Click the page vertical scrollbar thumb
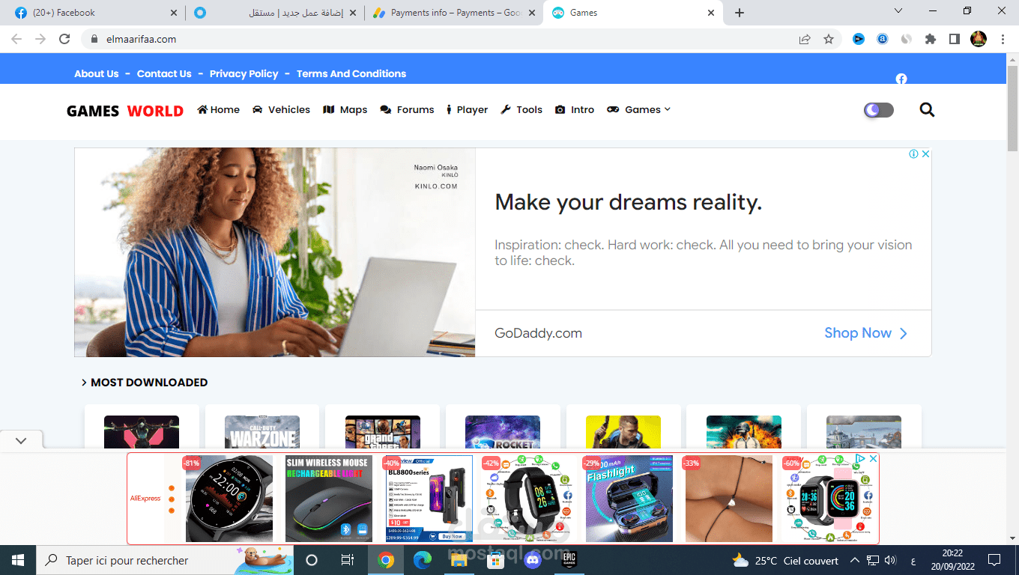This screenshot has height=575, width=1019. pyautogui.click(x=1012, y=109)
